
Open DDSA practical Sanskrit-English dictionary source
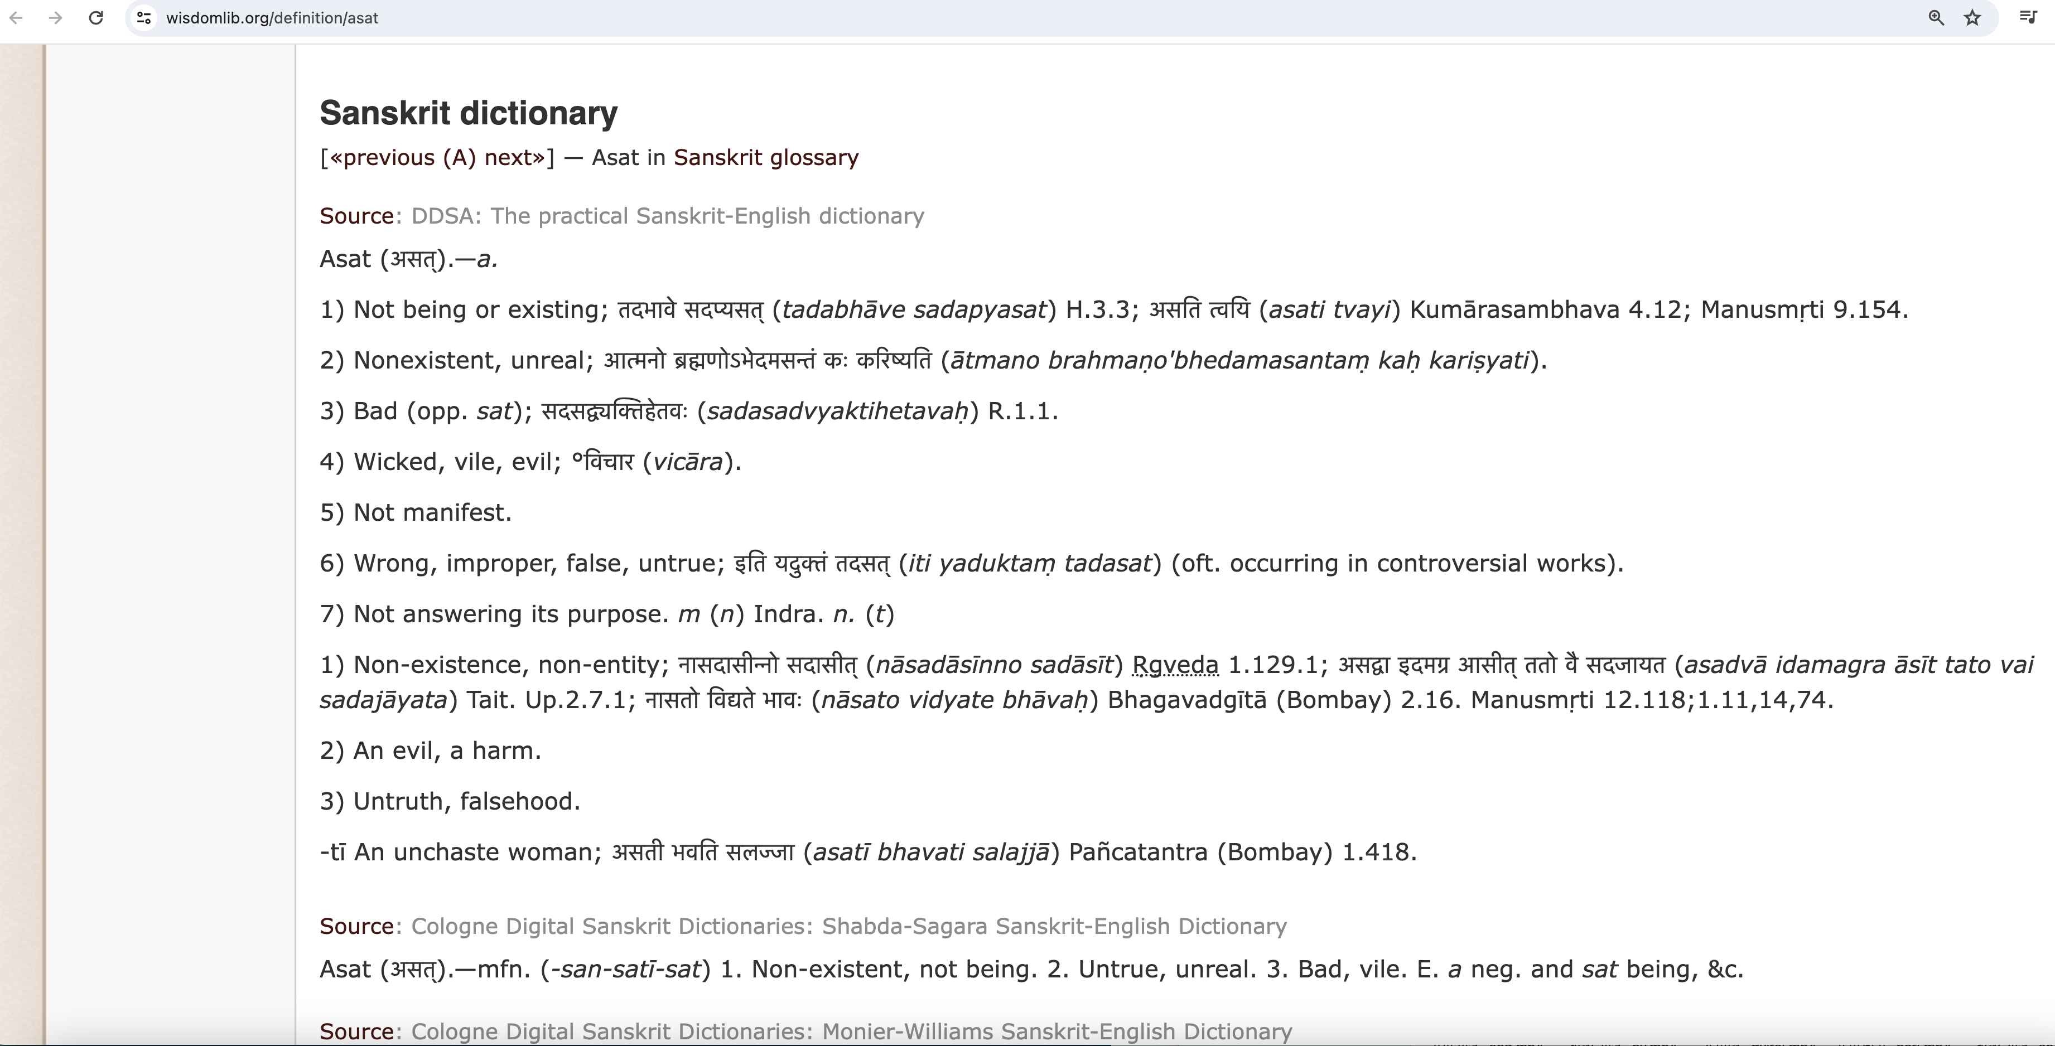click(x=667, y=216)
